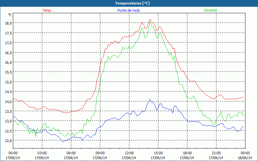This screenshot has height=161, width=258.
Task: Click the 12:00 time axis label
Action: 129,153
